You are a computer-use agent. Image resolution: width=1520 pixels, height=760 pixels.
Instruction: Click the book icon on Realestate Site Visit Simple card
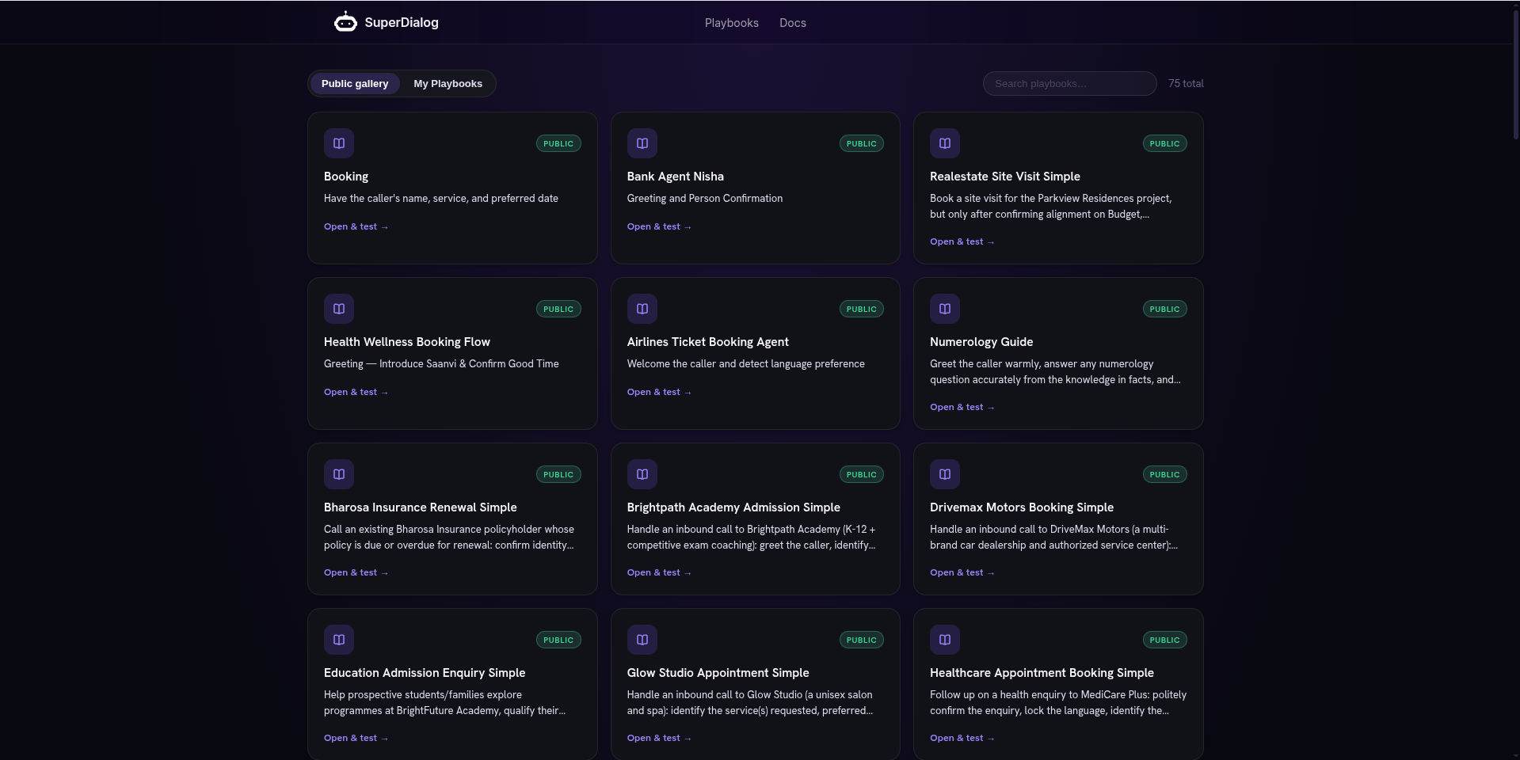[x=945, y=143]
